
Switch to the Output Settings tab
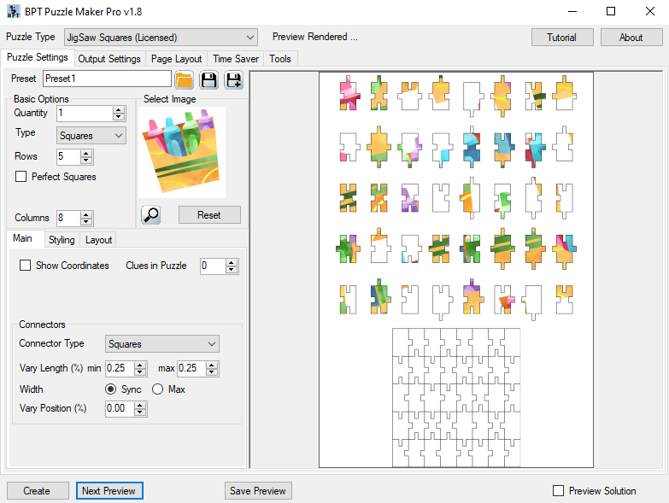click(109, 59)
